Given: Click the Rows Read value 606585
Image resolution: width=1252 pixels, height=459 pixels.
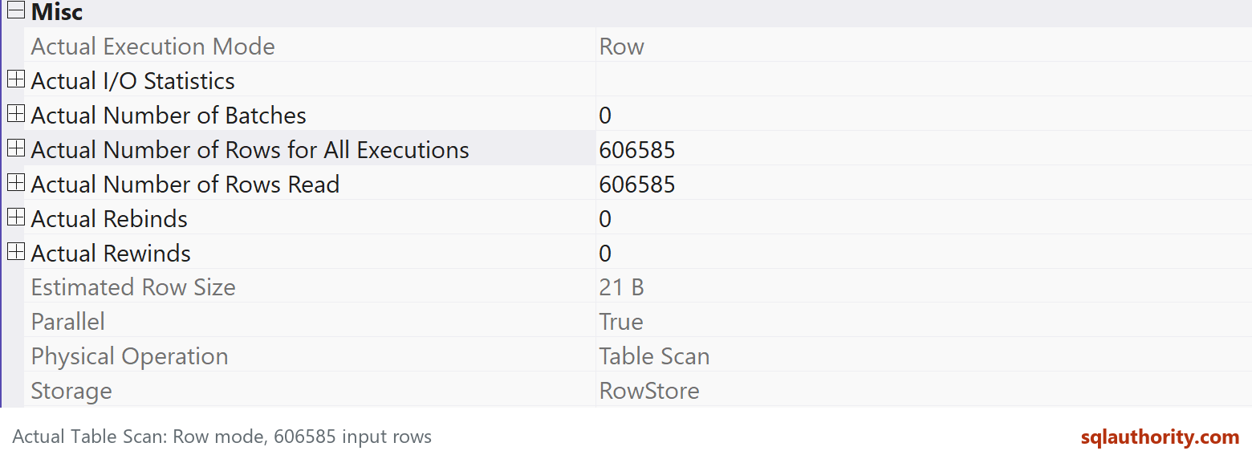Looking at the screenshot, I should pos(637,185).
